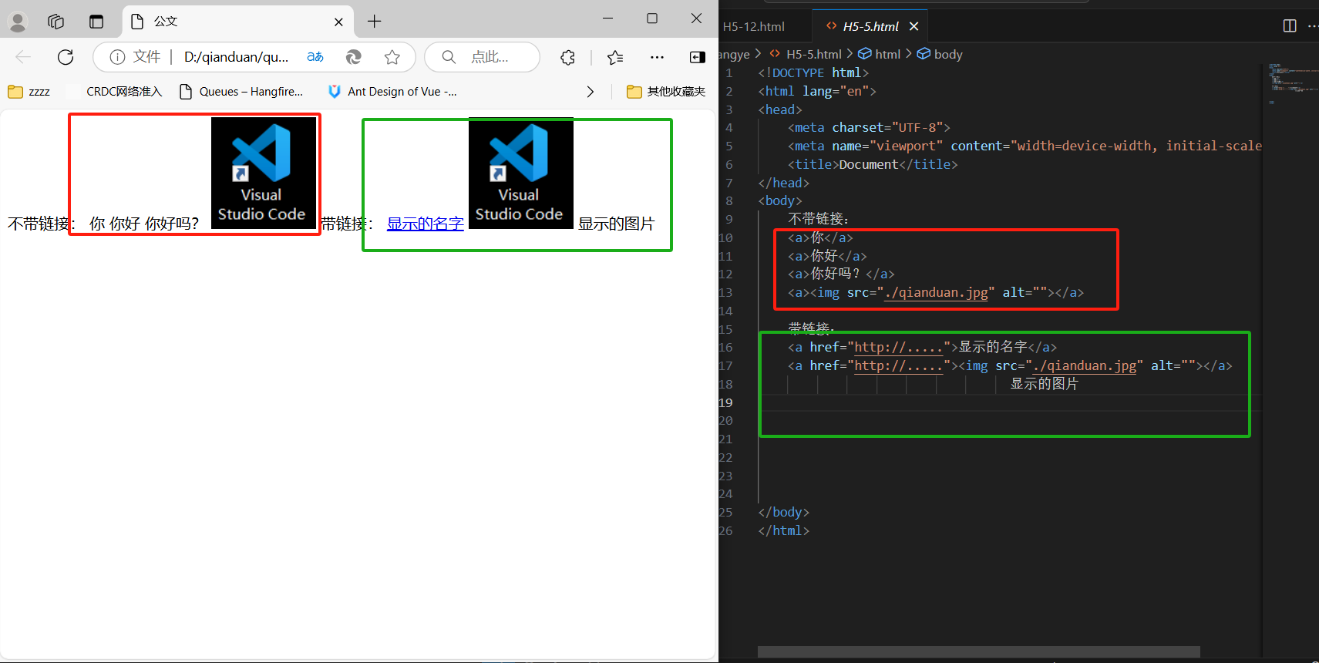Click the 显示的名字 hyperlink
The width and height of the screenshot is (1319, 663).
[x=426, y=224]
